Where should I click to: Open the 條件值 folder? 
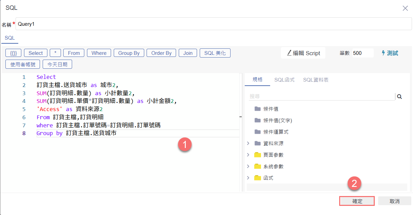[x=270, y=109]
